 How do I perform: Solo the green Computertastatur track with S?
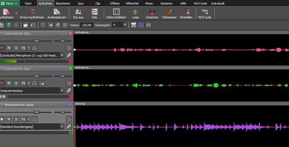click(16, 83)
